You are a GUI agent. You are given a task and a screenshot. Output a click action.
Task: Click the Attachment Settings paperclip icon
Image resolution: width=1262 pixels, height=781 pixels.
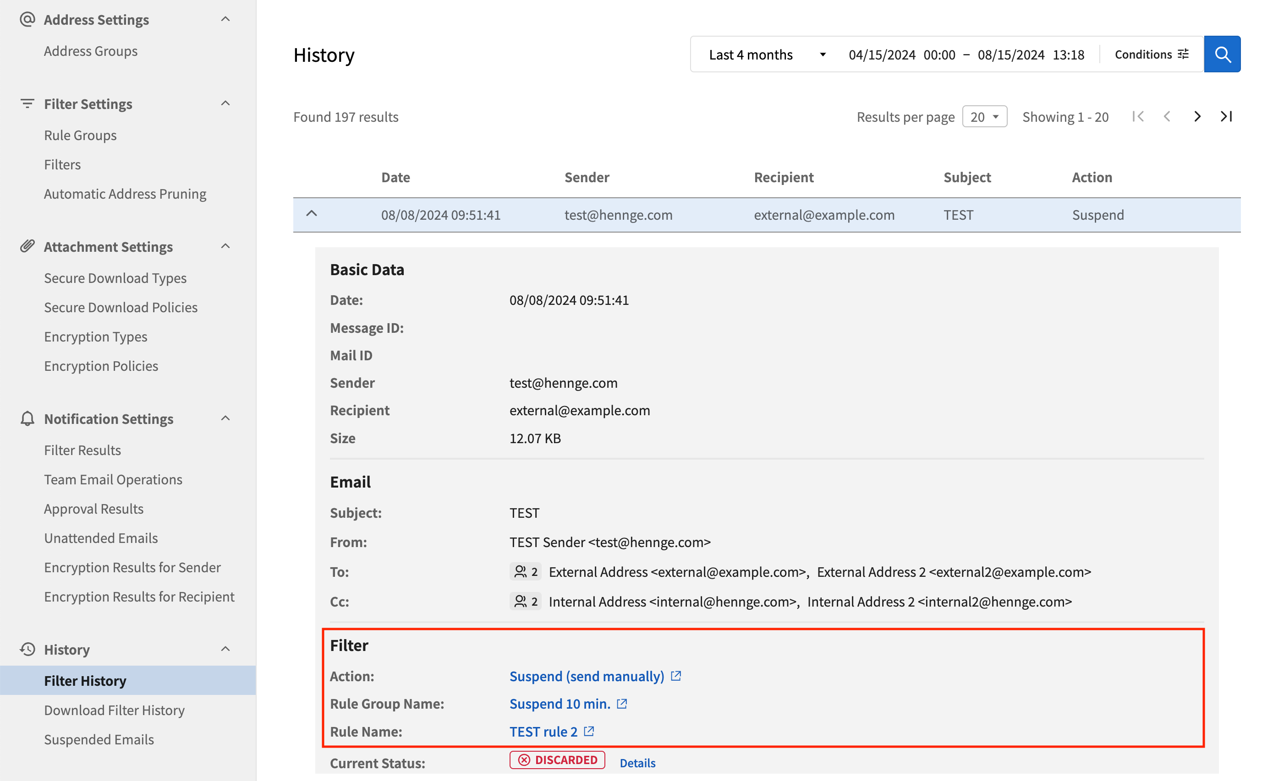click(27, 246)
